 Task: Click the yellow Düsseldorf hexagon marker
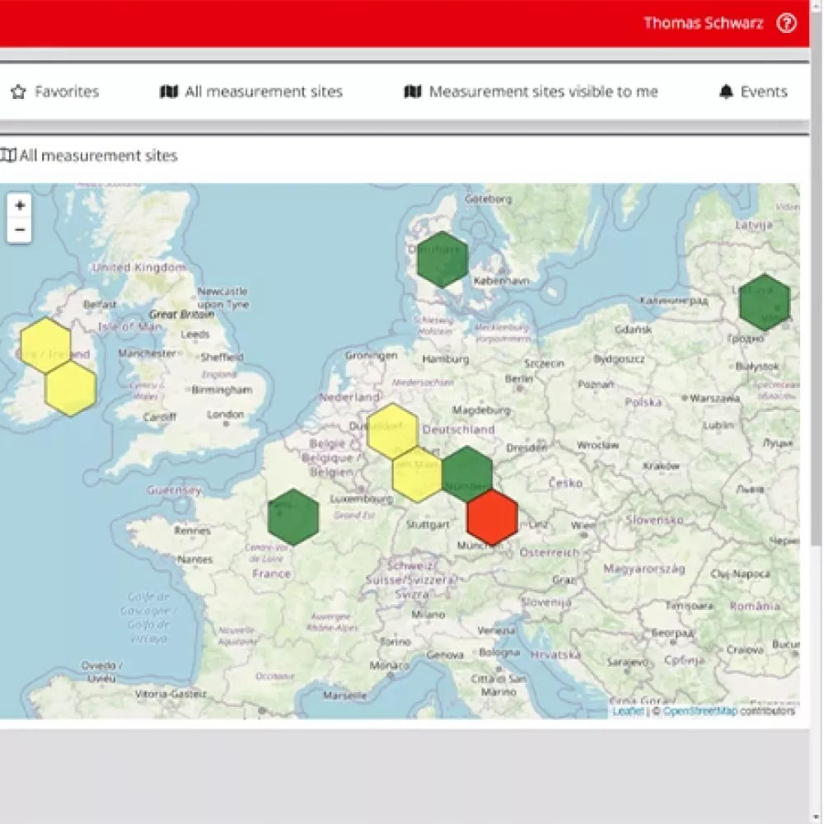tap(394, 431)
